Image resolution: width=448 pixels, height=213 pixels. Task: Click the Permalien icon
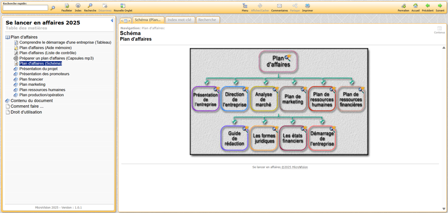403,6
